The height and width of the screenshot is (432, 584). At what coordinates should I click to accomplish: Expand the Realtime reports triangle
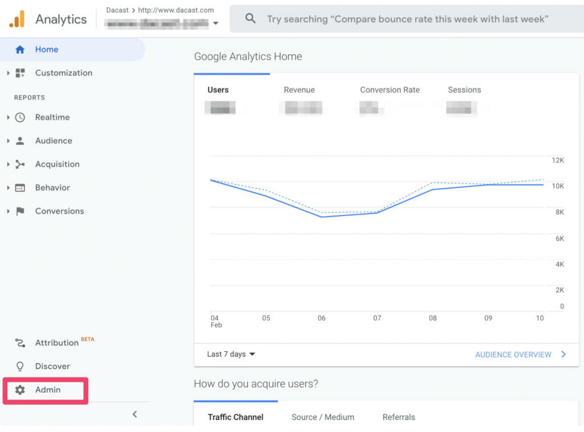click(8, 117)
